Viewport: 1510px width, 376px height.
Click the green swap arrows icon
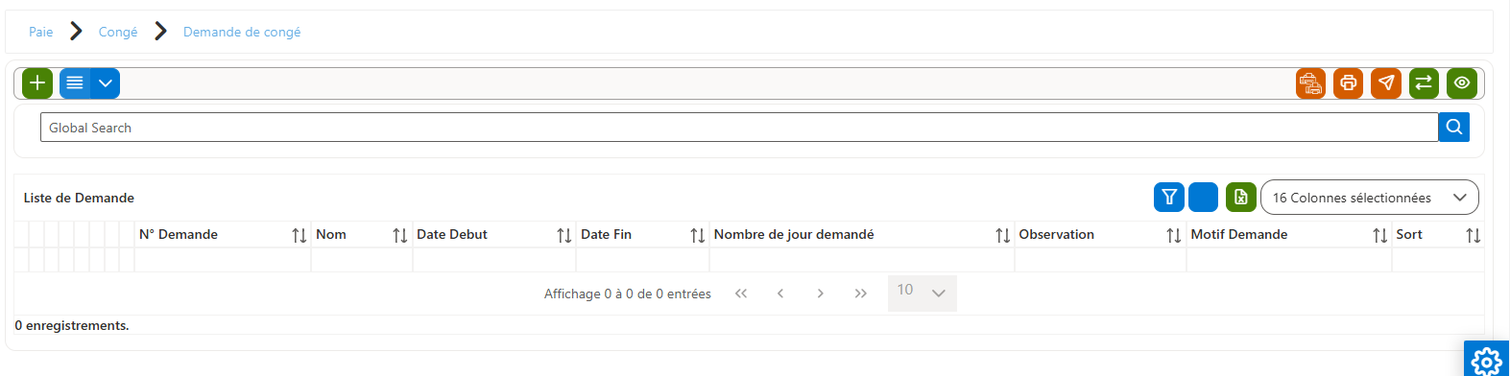1424,83
